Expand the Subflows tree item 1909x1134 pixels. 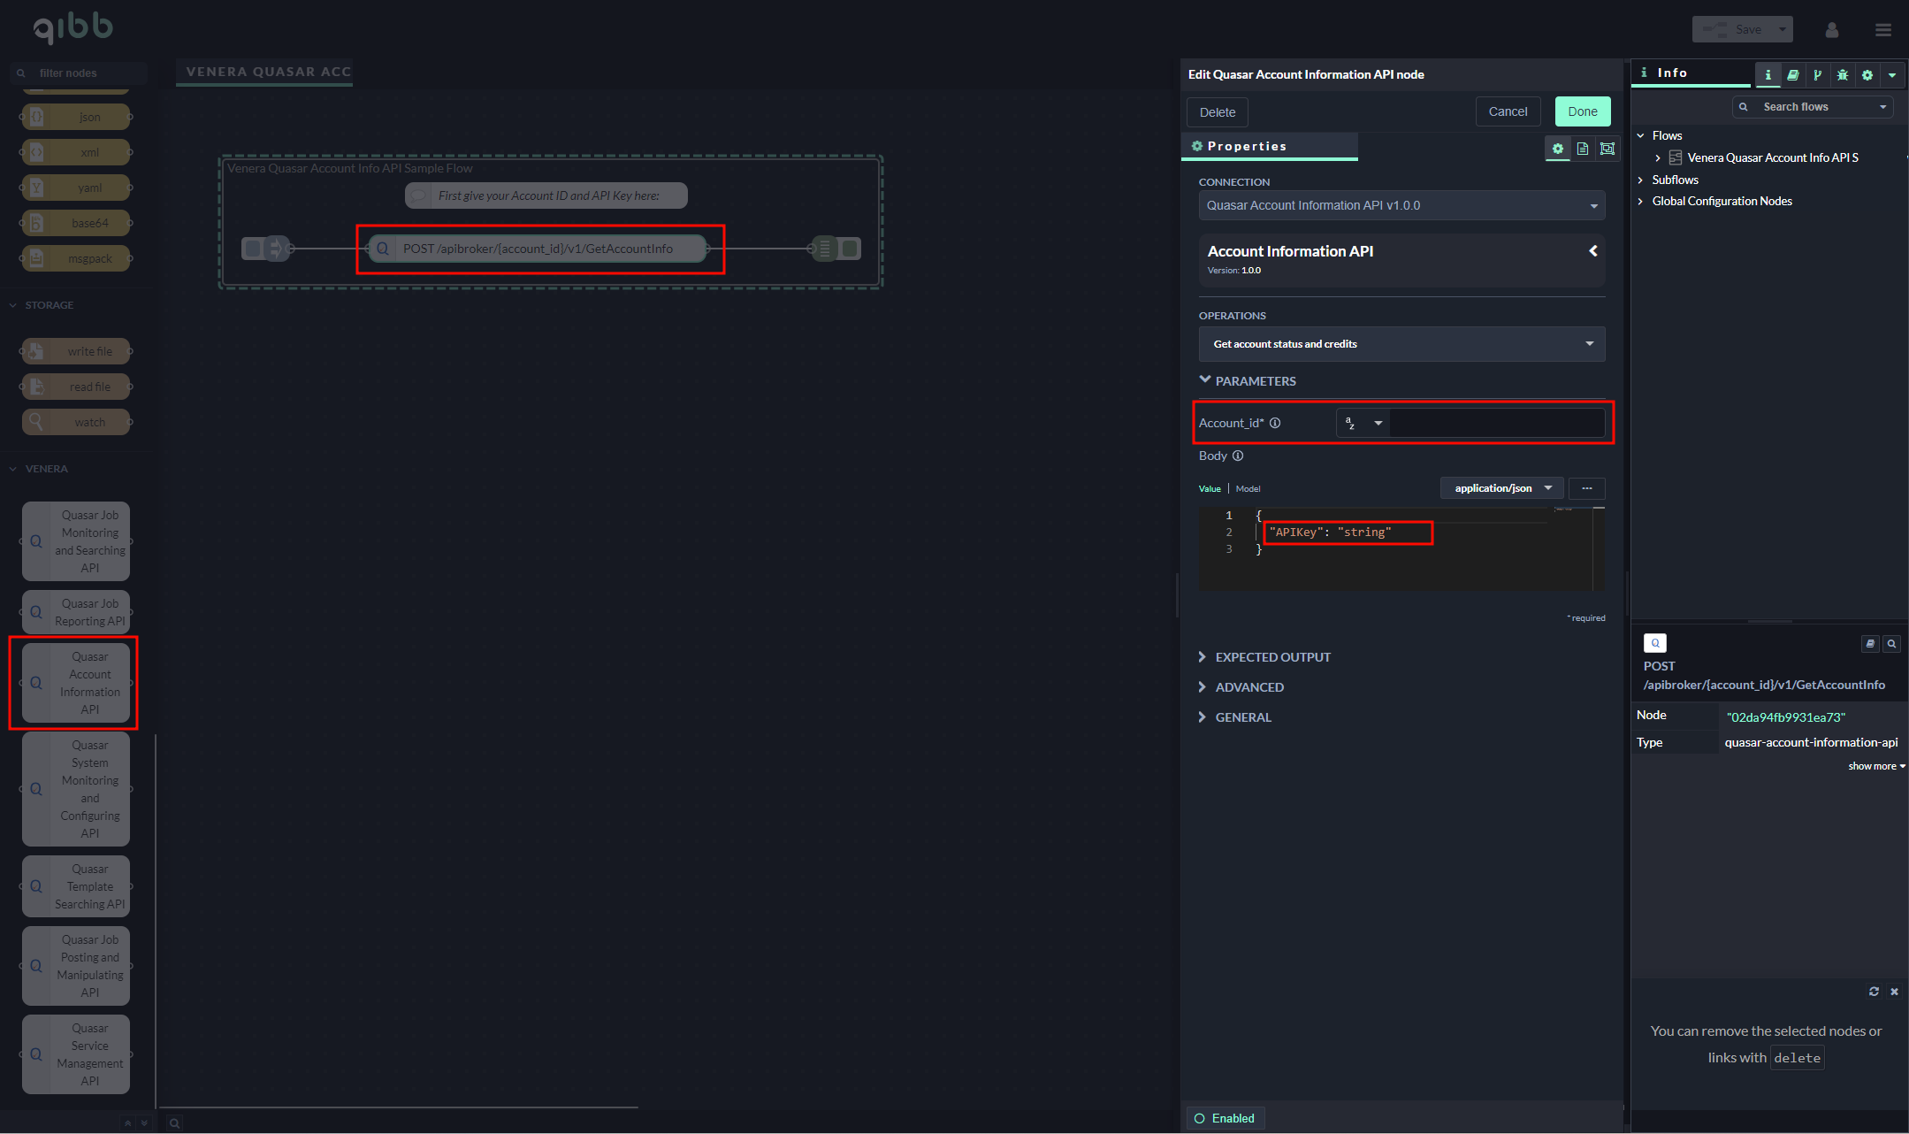click(x=1640, y=180)
